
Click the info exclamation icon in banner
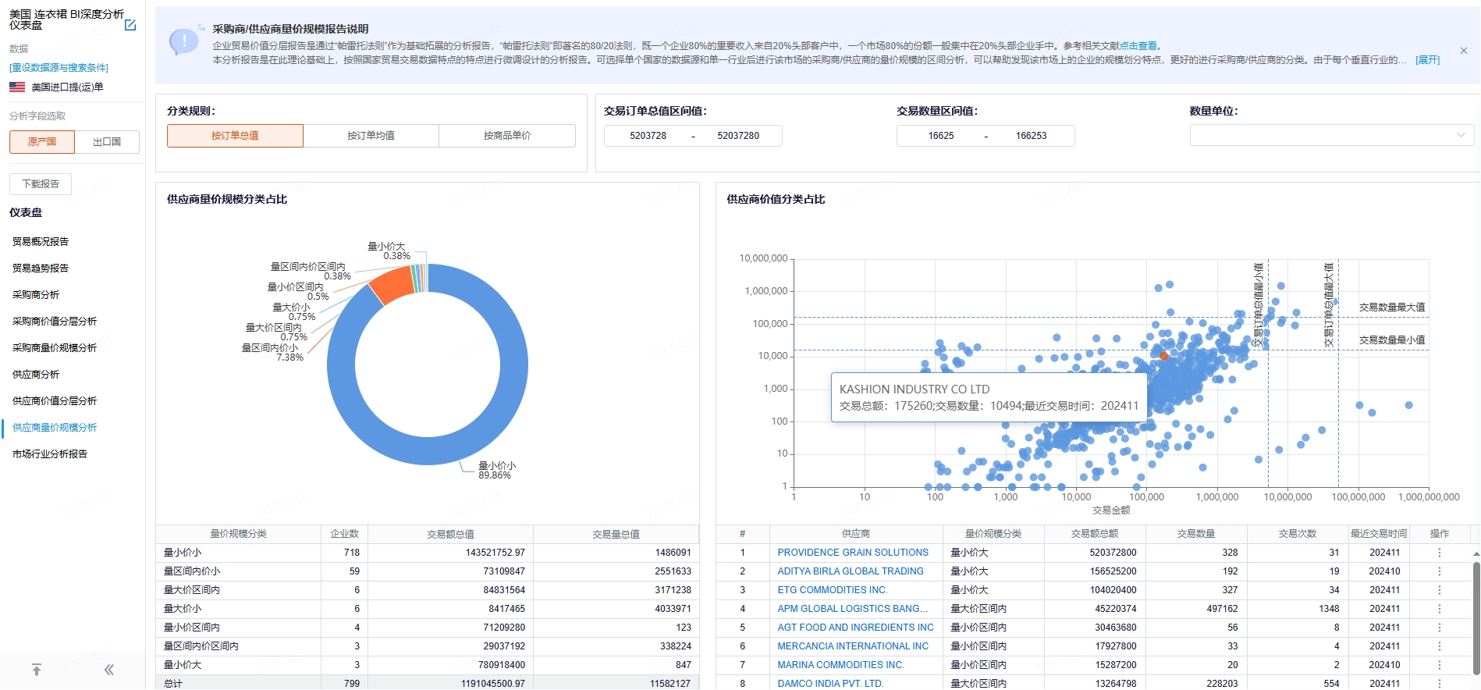pyautogui.click(x=184, y=41)
